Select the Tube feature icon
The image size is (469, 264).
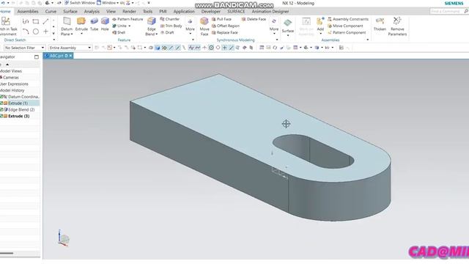pyautogui.click(x=94, y=21)
